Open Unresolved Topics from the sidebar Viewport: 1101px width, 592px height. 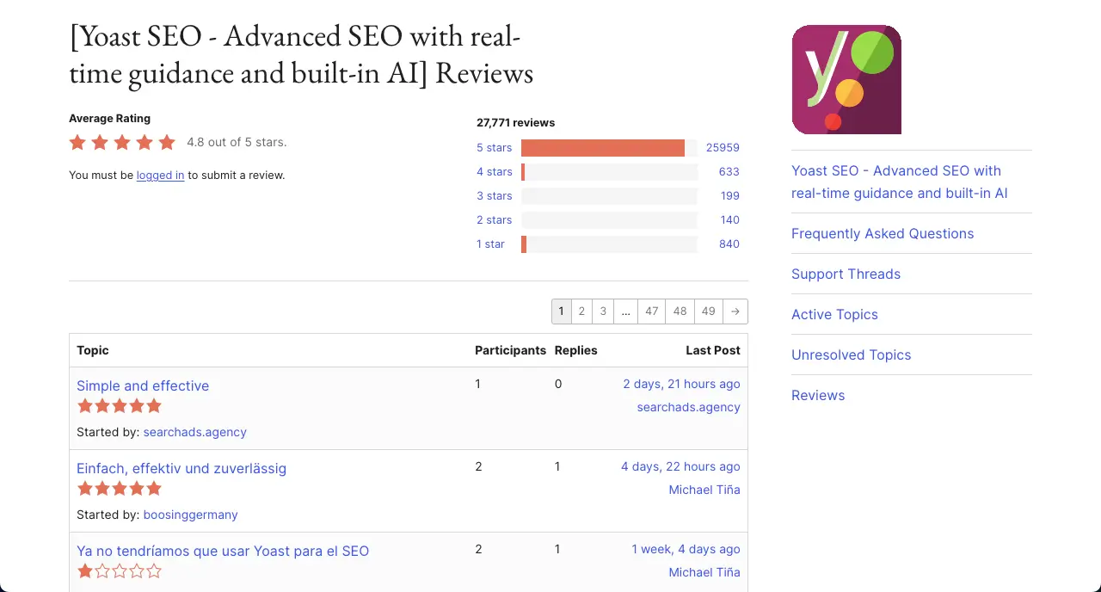pyautogui.click(x=852, y=355)
